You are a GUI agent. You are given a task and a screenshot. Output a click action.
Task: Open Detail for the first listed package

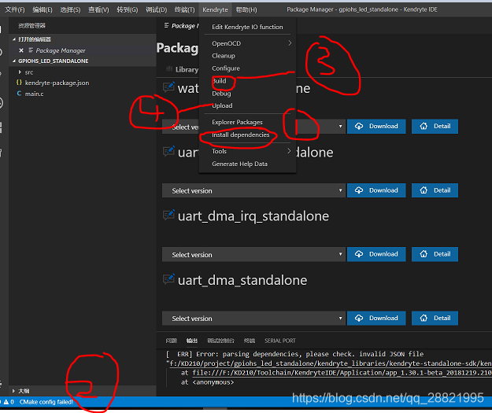[x=435, y=127]
